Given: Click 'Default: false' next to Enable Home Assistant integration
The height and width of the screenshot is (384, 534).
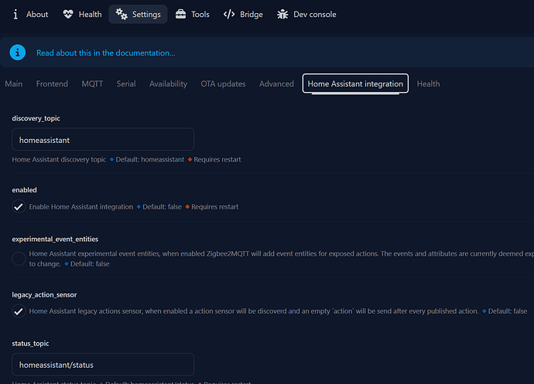Looking at the screenshot, I should (x=162, y=207).
